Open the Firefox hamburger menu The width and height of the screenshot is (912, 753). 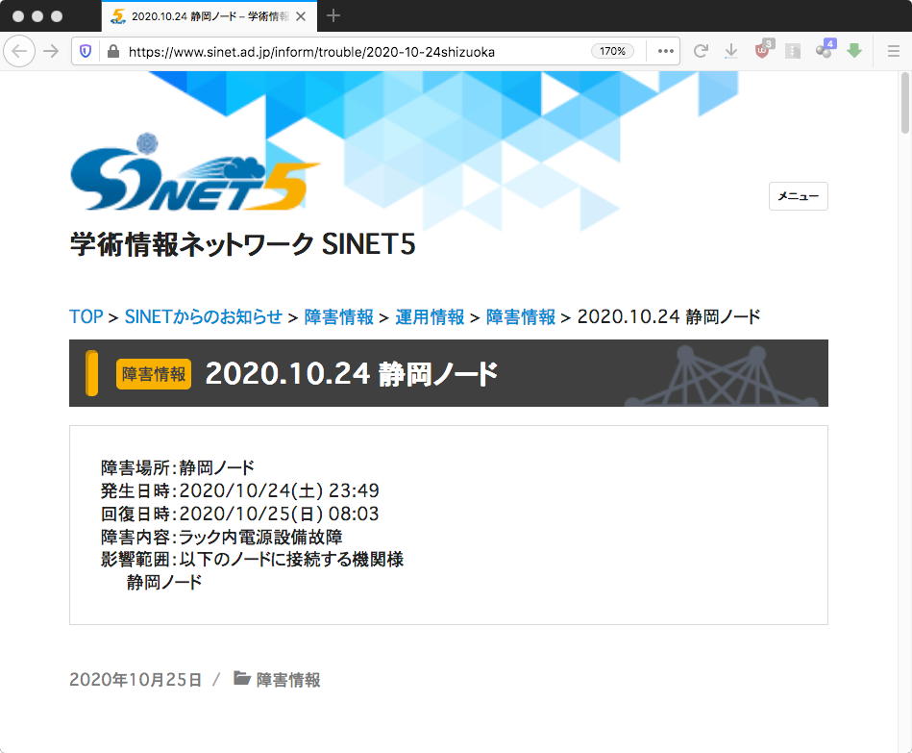[894, 51]
